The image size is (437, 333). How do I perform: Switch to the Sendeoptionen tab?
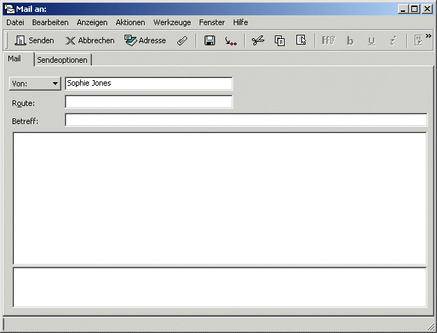[x=63, y=60]
